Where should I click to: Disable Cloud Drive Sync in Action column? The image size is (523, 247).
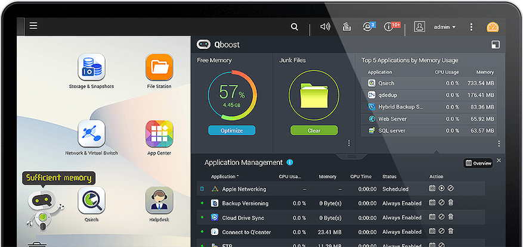click(441, 217)
